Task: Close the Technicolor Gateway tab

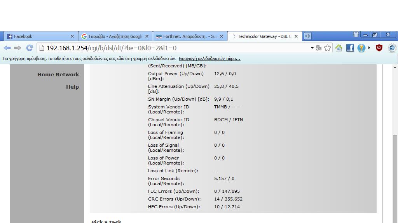Action: coord(296,36)
